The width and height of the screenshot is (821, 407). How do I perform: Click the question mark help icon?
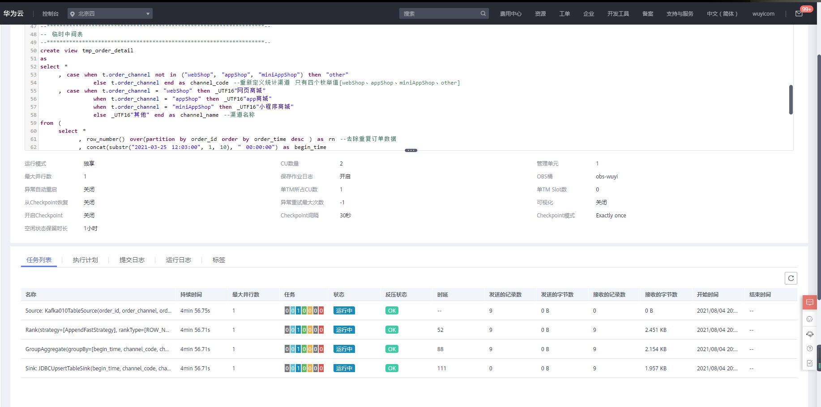809,349
